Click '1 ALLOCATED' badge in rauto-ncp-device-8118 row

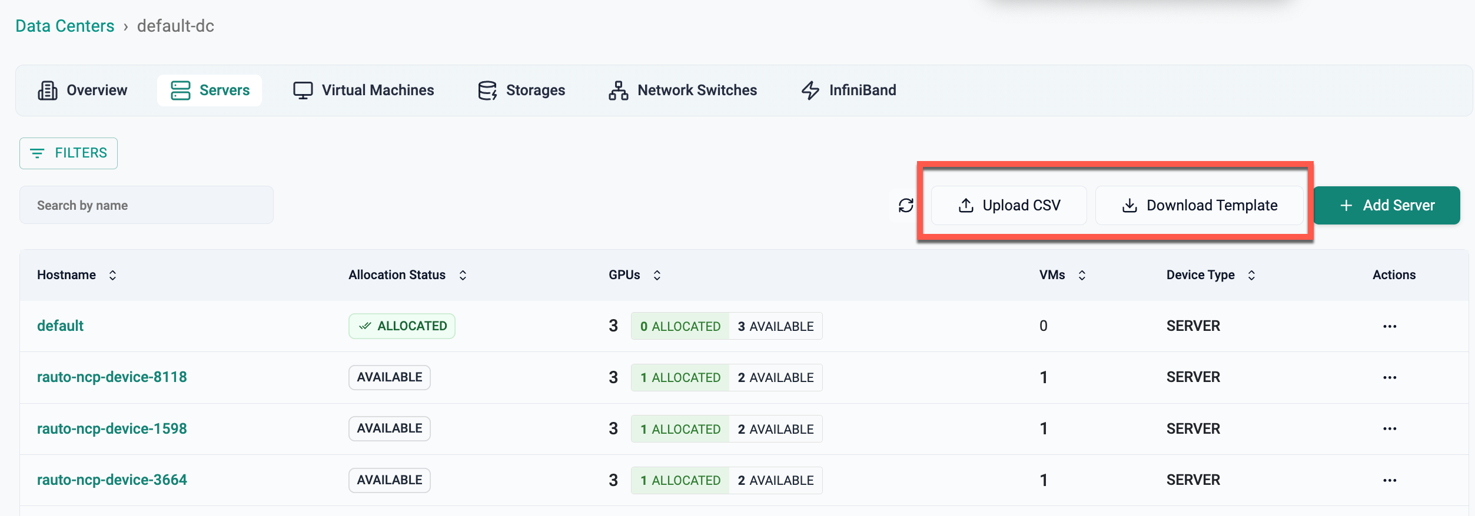680,377
